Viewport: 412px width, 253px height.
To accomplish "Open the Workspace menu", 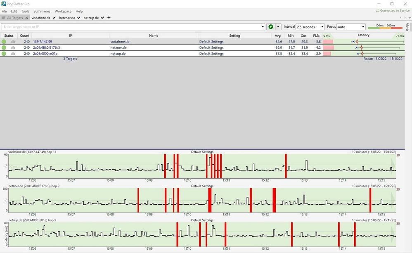I will 63,11.
